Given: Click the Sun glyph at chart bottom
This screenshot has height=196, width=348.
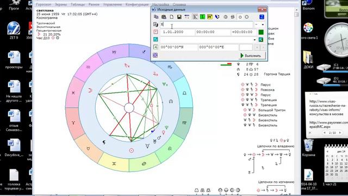Looking at the screenshot, I should (x=132, y=150).
